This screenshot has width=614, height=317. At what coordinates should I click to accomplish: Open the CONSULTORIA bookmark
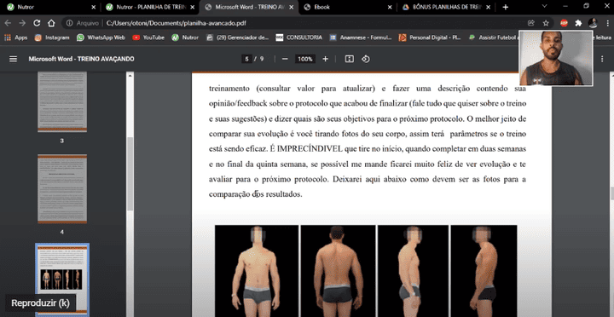click(x=299, y=37)
